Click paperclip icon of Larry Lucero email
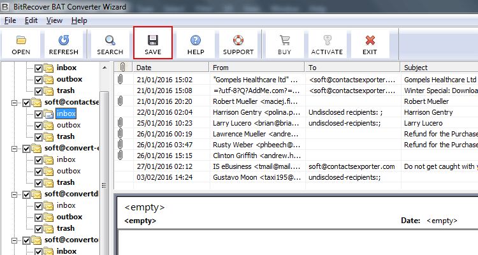Screen dimensions: 478x255 pyautogui.click(x=120, y=123)
